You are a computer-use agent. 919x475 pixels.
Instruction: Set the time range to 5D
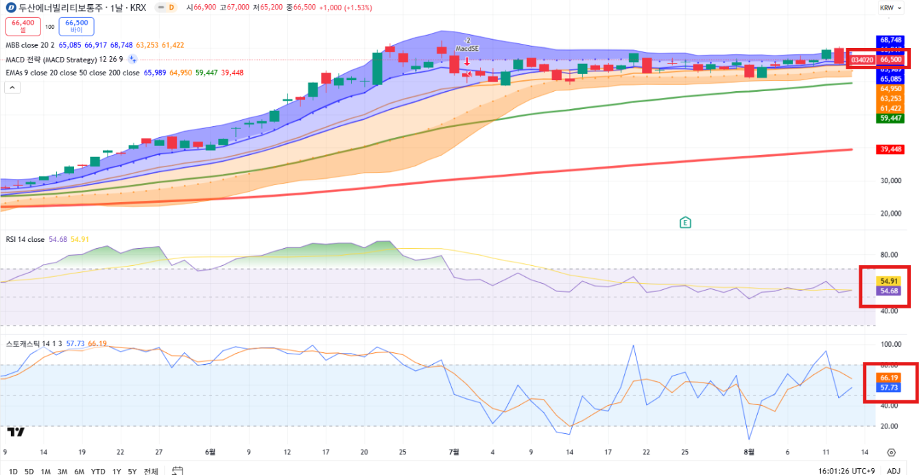[29, 471]
